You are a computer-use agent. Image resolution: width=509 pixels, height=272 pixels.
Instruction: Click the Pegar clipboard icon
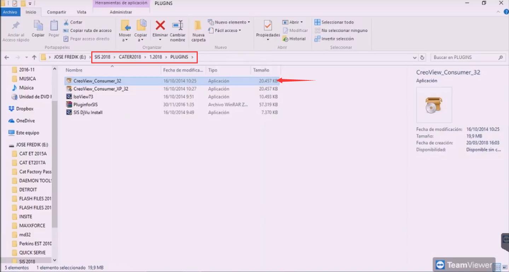[54, 25]
